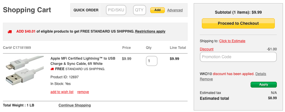Add the cable to wish list

pos(62,92)
